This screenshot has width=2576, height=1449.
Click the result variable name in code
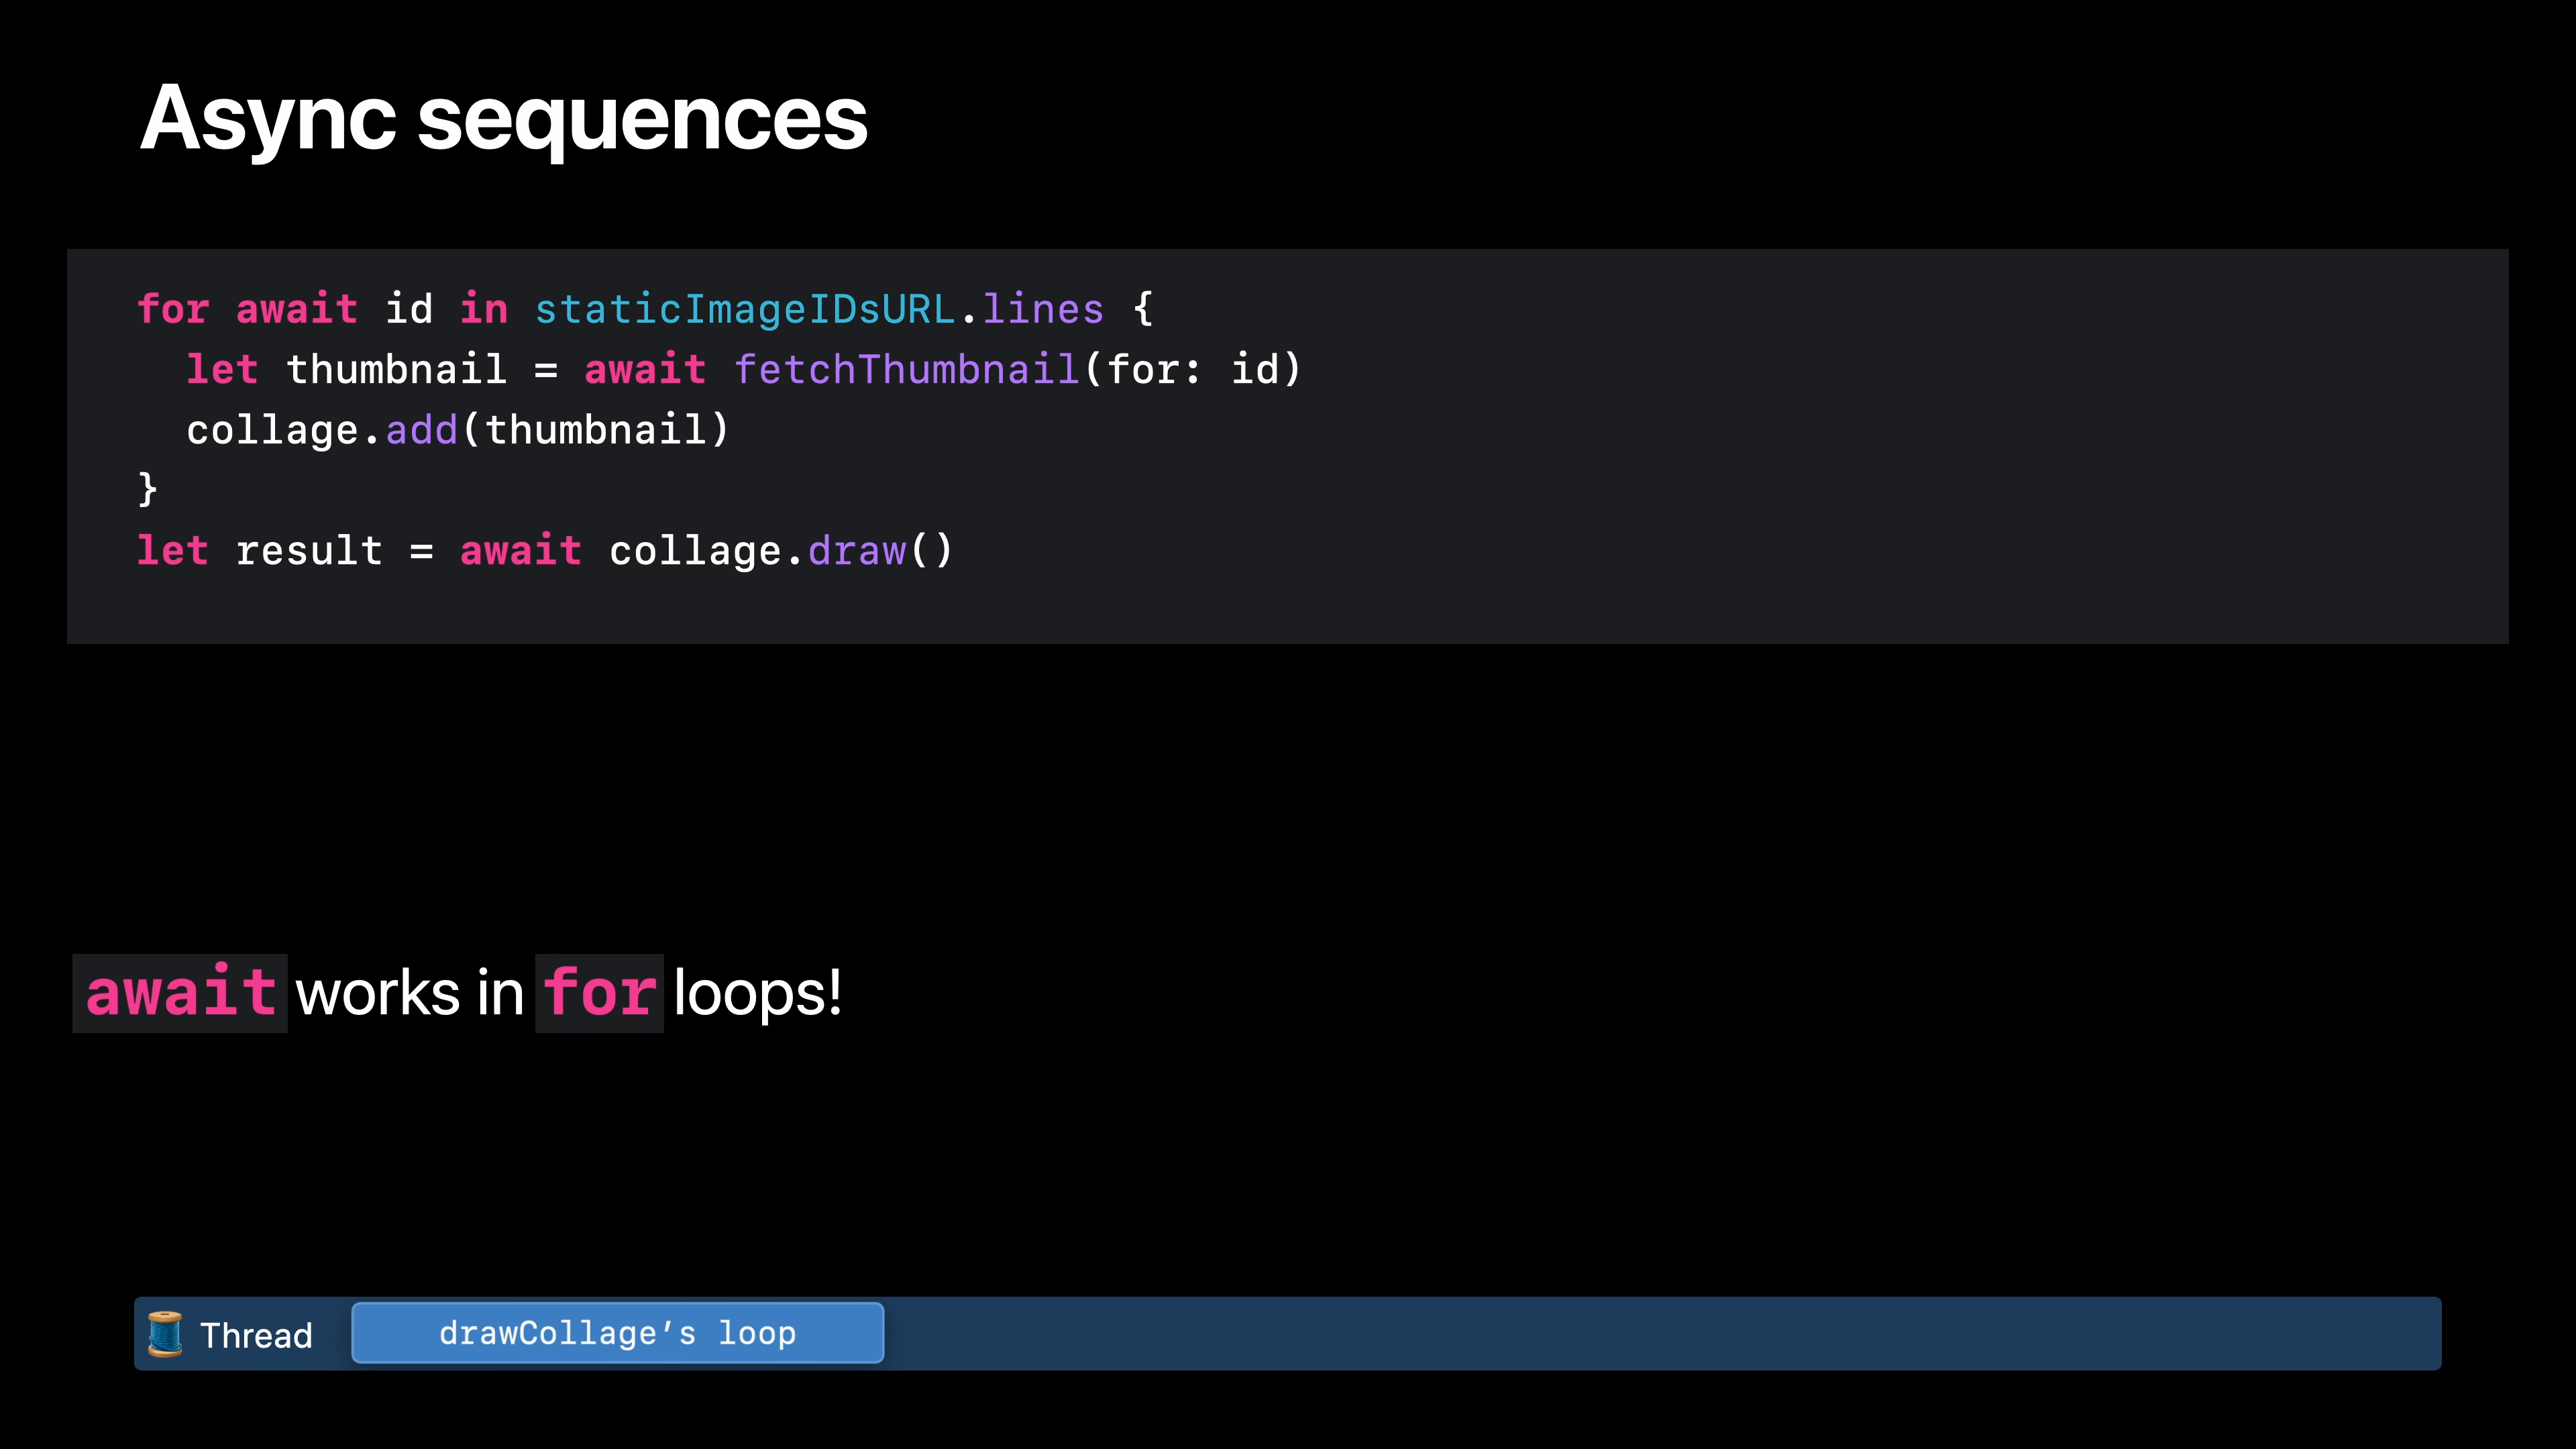click(x=309, y=551)
